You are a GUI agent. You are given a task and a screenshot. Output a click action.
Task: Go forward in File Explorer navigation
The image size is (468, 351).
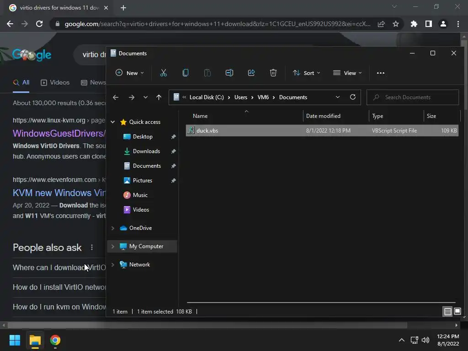pos(131,97)
